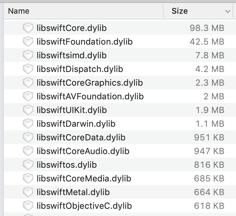Sort by the Size column header
The image size is (236, 216).
click(198, 11)
